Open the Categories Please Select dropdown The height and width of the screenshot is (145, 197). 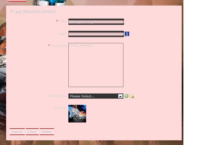click(96, 96)
